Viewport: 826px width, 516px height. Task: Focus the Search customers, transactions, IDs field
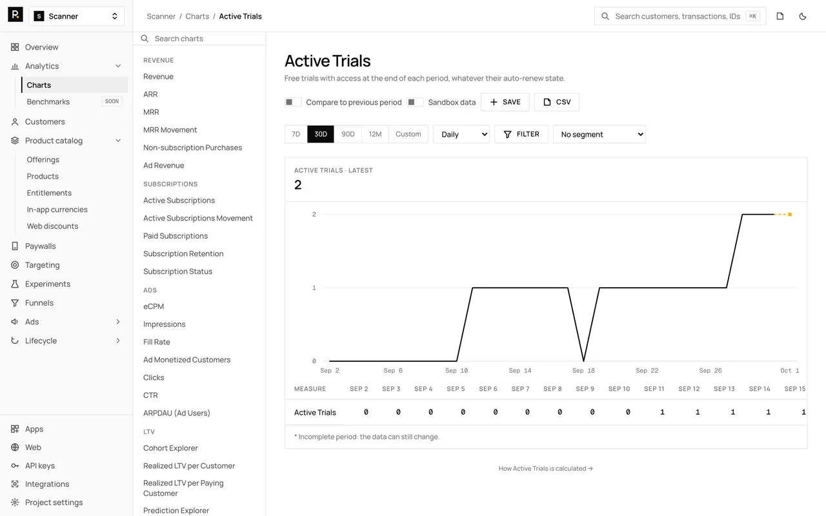[x=680, y=16]
